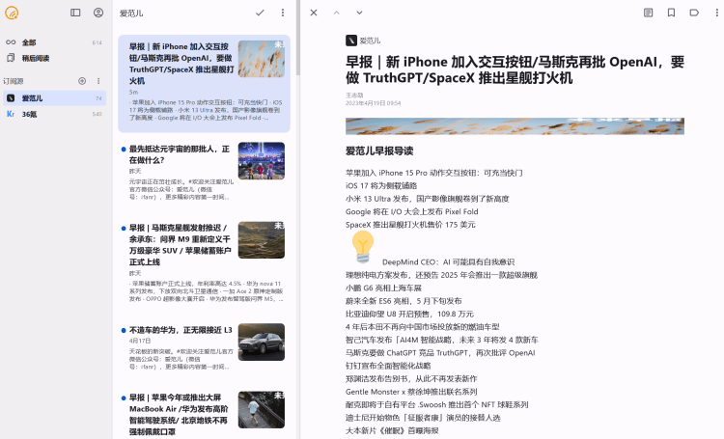
Task: Click the line Google 将在 I/O 大会上发布 Pixel Fold
Action: [x=412, y=212]
